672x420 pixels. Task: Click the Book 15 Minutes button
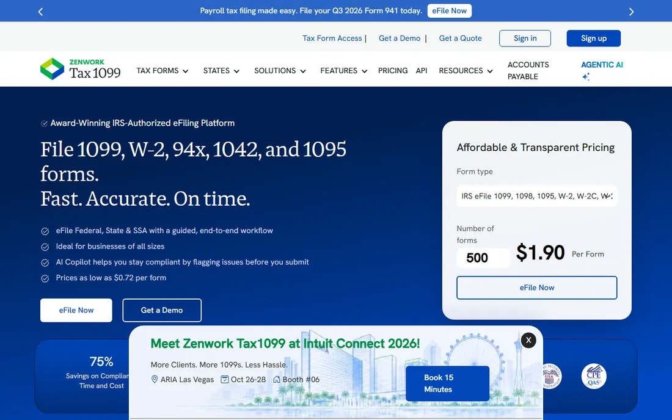[447, 383]
